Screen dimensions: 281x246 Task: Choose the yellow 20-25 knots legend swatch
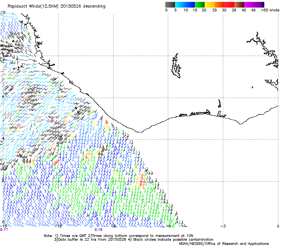click(210, 5)
